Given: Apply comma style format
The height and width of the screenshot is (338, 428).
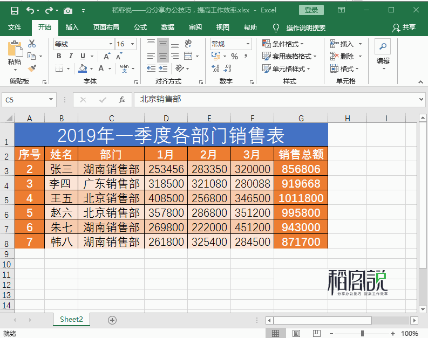Looking at the screenshot, I should coord(246,57).
